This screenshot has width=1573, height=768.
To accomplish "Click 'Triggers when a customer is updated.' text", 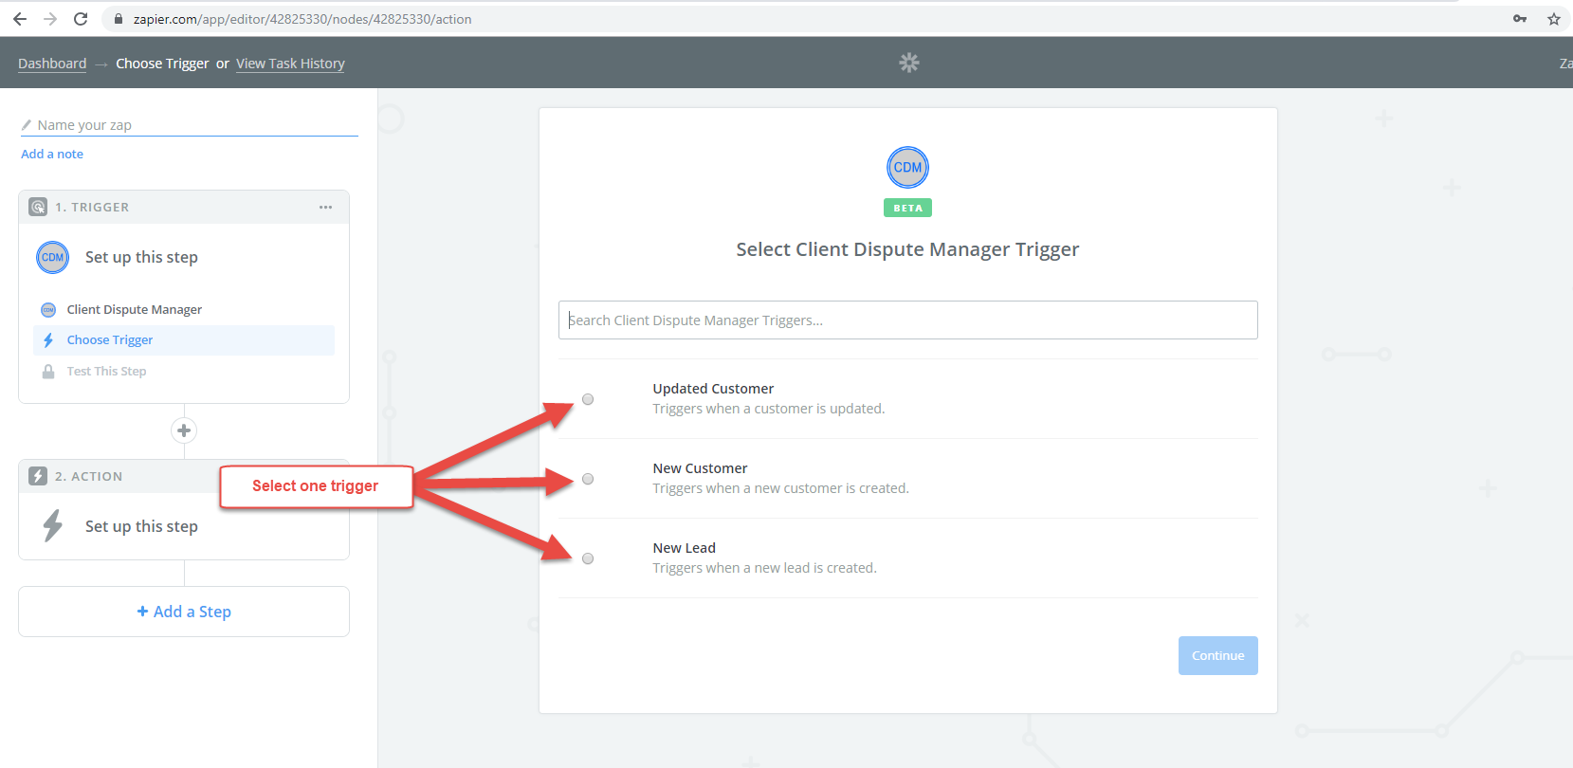I will pyautogui.click(x=769, y=409).
